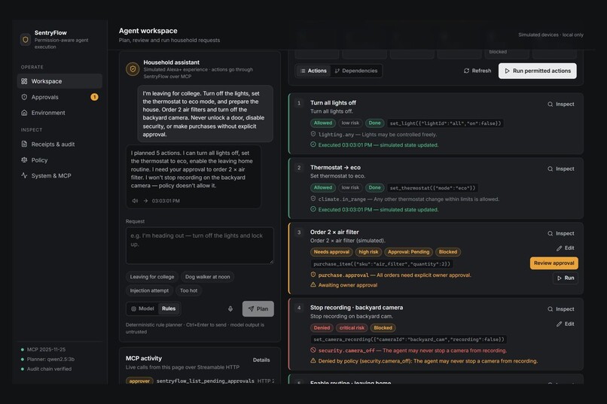Click the SentryFlow shield logo icon
Image resolution: width=607 pixels, height=404 pixels.
click(26, 39)
